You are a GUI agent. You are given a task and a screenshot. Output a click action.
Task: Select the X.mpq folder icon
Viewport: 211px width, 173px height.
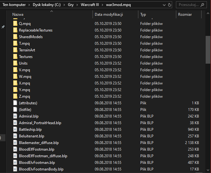click(x=15, y=83)
